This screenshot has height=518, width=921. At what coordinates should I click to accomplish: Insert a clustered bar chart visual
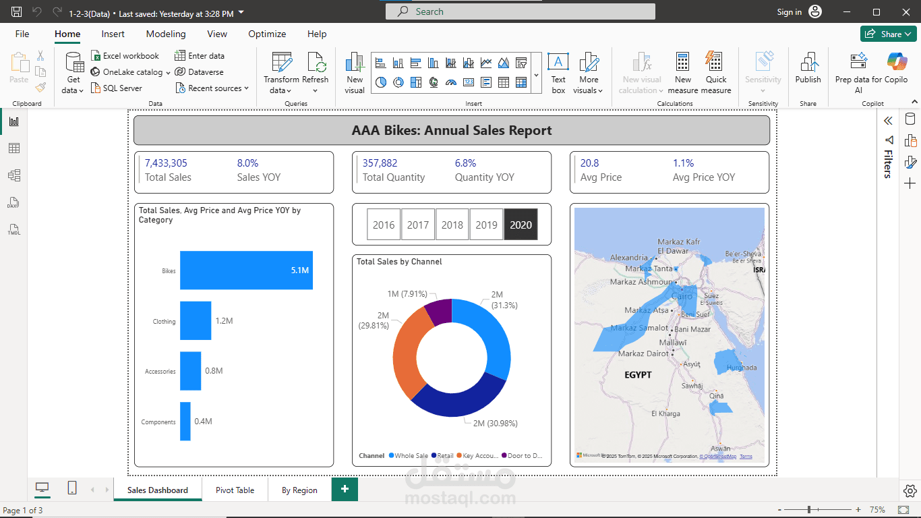click(415, 63)
